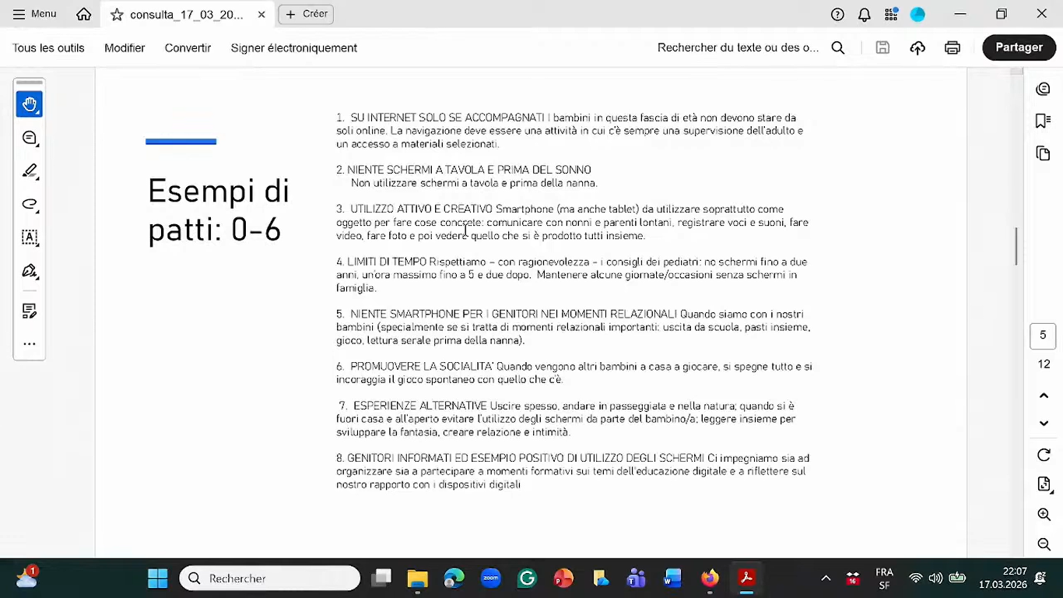The height and width of the screenshot is (598, 1063).
Task: Expand more tools with the ellipsis icon
Action: [30, 343]
